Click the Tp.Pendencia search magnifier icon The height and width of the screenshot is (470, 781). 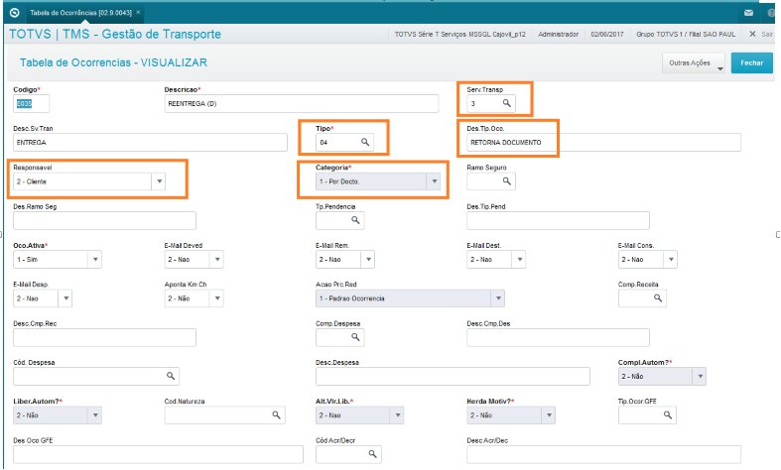tap(355, 219)
